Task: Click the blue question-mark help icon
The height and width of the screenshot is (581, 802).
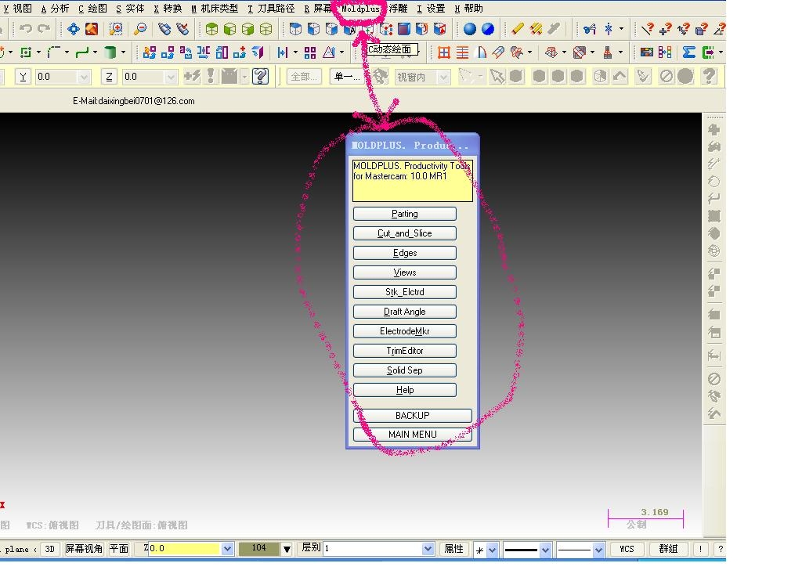Action: [260, 77]
